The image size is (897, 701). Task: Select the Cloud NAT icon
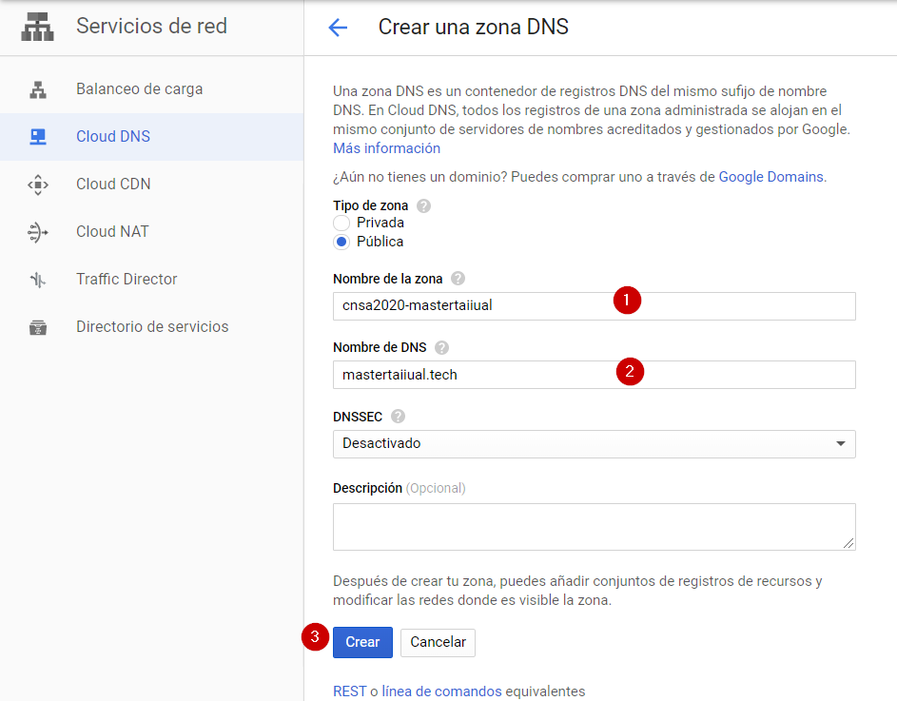coord(37,231)
